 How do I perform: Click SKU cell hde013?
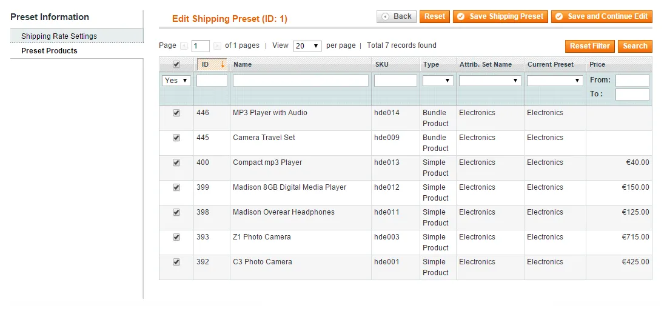tap(387, 162)
